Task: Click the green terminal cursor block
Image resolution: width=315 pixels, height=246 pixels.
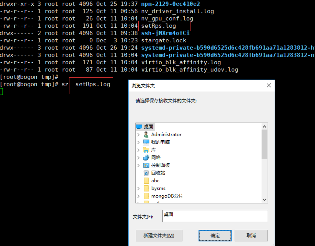Action: point(1,92)
